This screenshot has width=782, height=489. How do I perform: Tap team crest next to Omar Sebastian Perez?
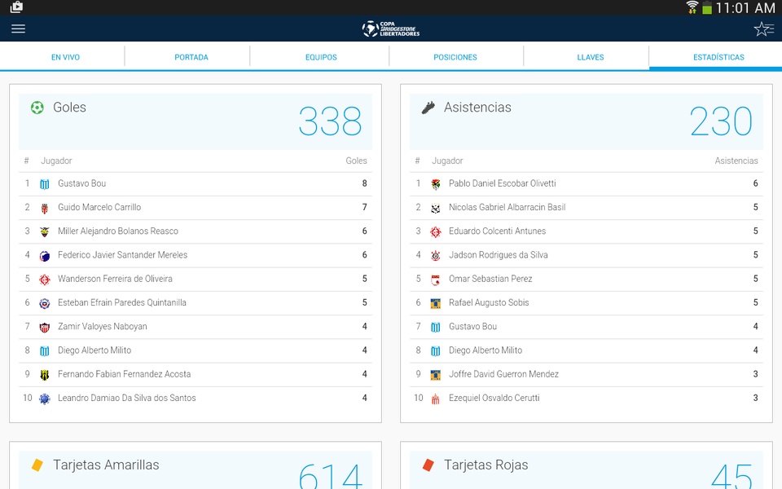coord(435,280)
